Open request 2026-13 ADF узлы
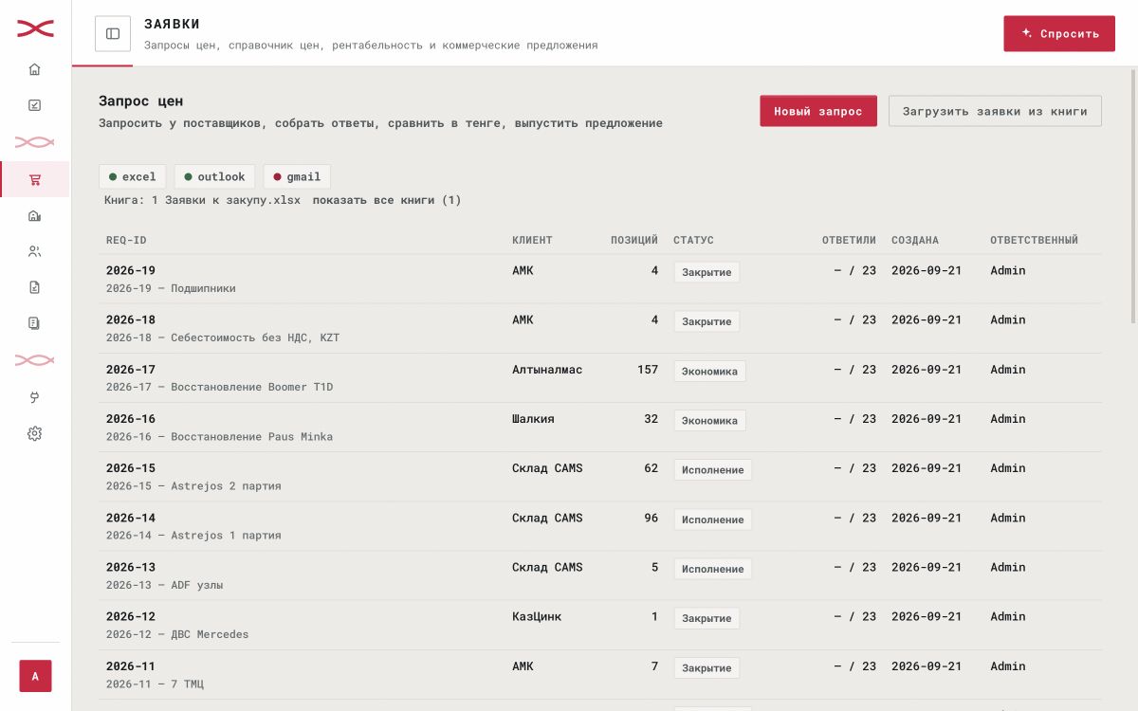 [x=600, y=575]
